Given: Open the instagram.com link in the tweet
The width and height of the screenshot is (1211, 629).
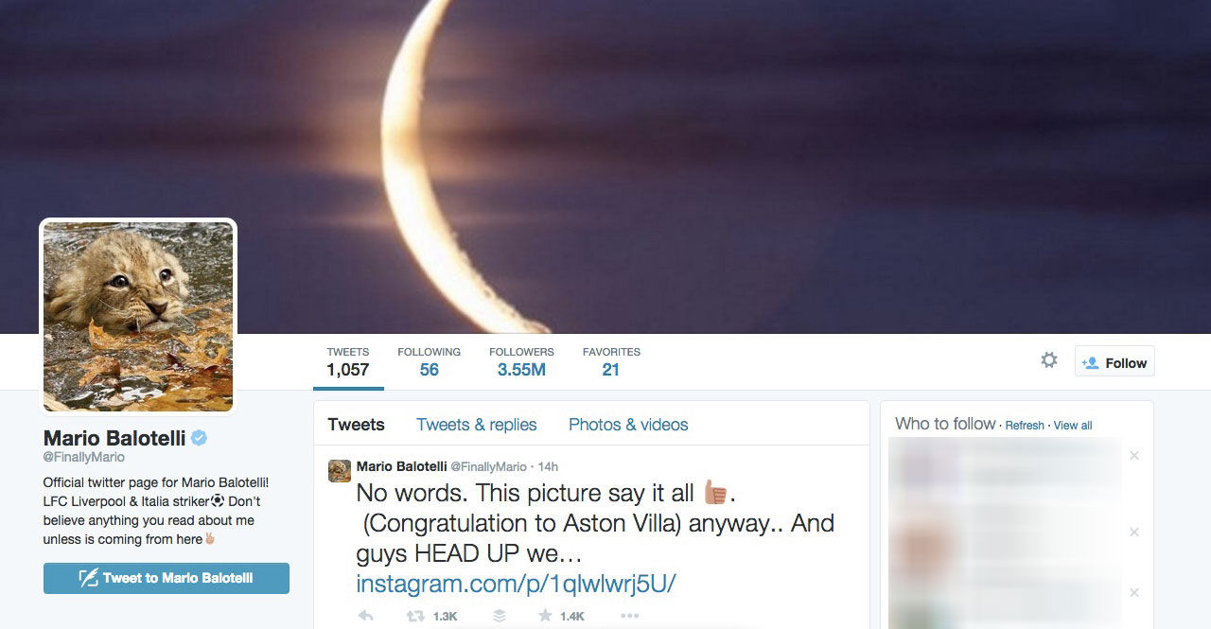Looking at the screenshot, I should pos(516,584).
